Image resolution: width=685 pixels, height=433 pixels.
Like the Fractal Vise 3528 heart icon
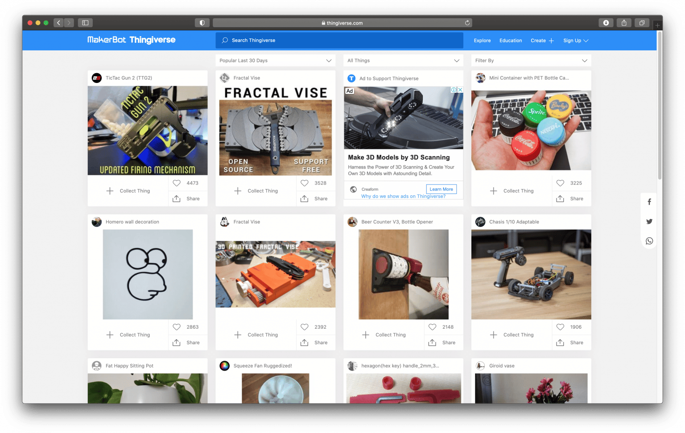click(x=305, y=183)
